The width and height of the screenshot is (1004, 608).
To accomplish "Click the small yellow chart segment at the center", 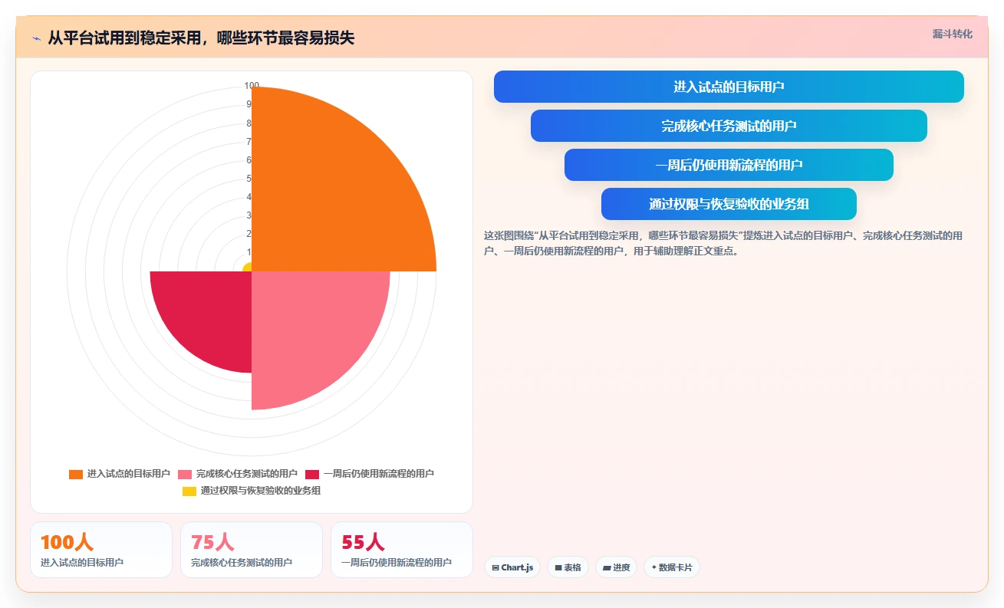I will (248, 268).
